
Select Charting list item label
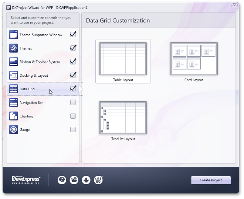coord(26,116)
